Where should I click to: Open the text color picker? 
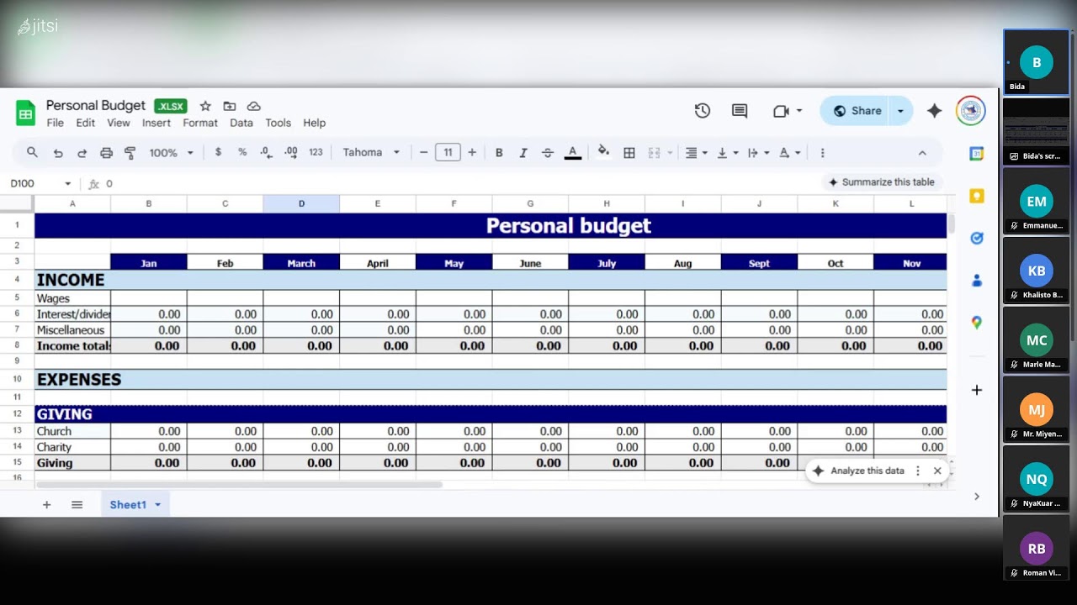coord(573,153)
